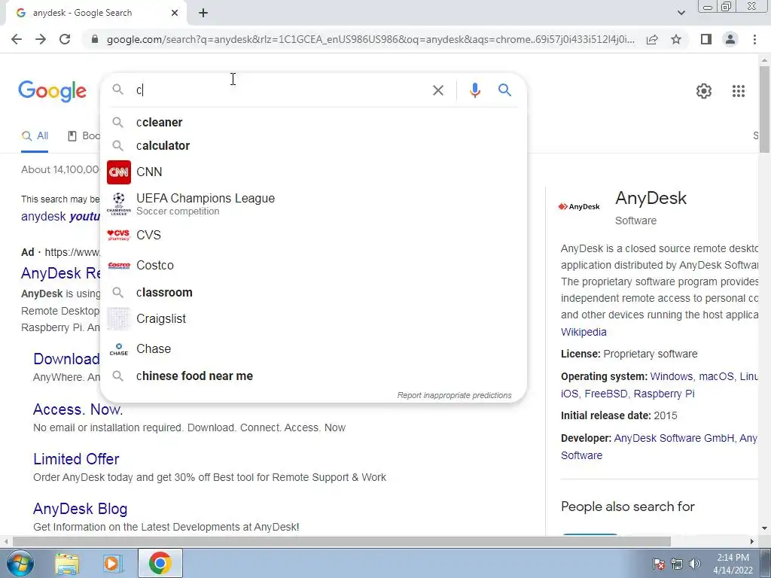The height and width of the screenshot is (578, 771).
Task: Click Report inappropriate predictions
Action: (x=454, y=395)
